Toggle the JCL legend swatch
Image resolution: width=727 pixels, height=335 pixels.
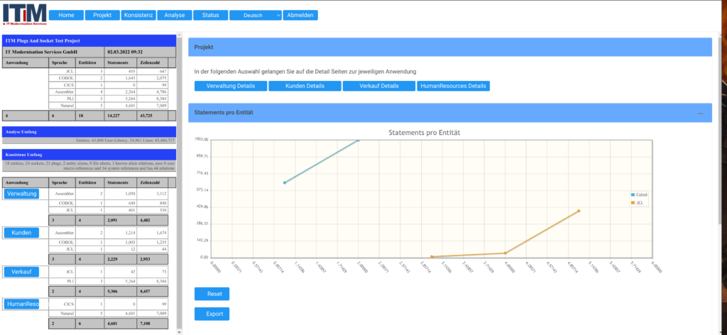point(633,203)
